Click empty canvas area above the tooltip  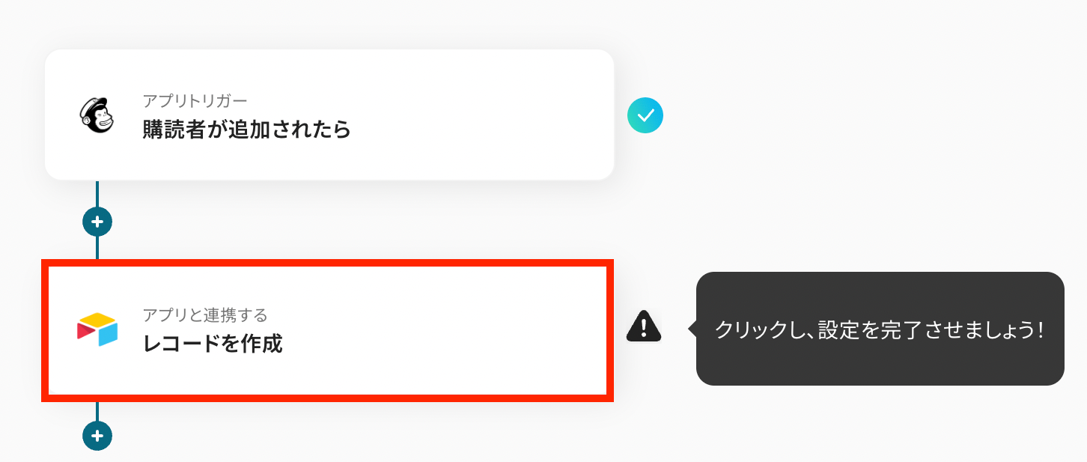click(880, 187)
